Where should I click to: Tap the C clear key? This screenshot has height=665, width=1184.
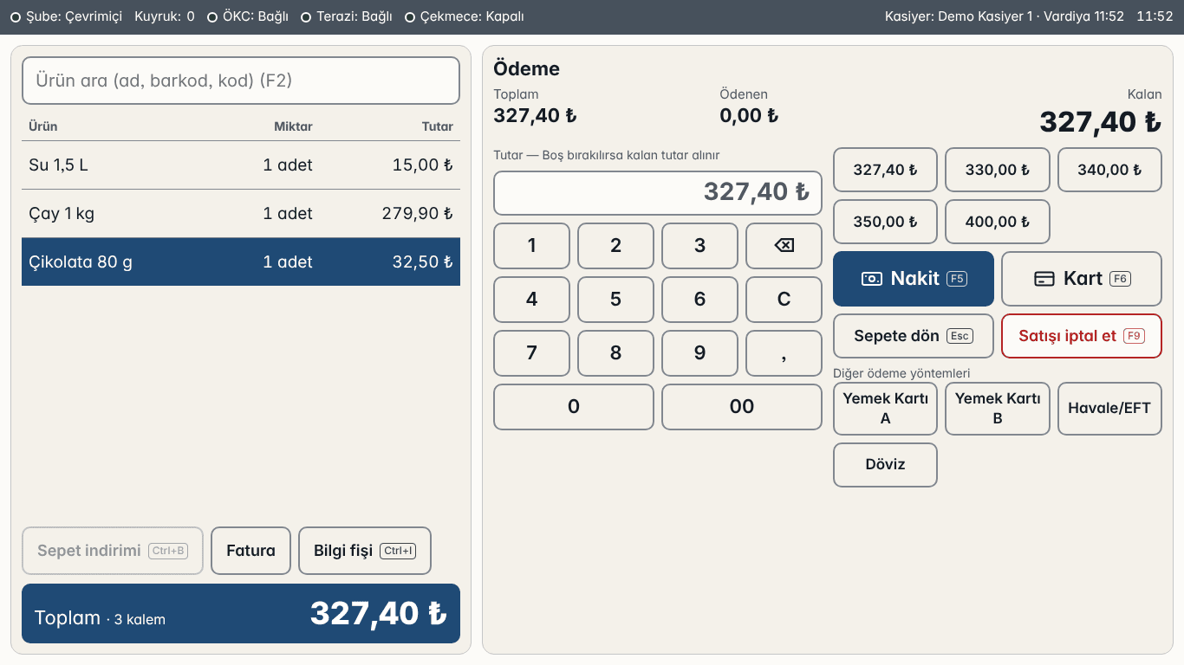coord(784,300)
